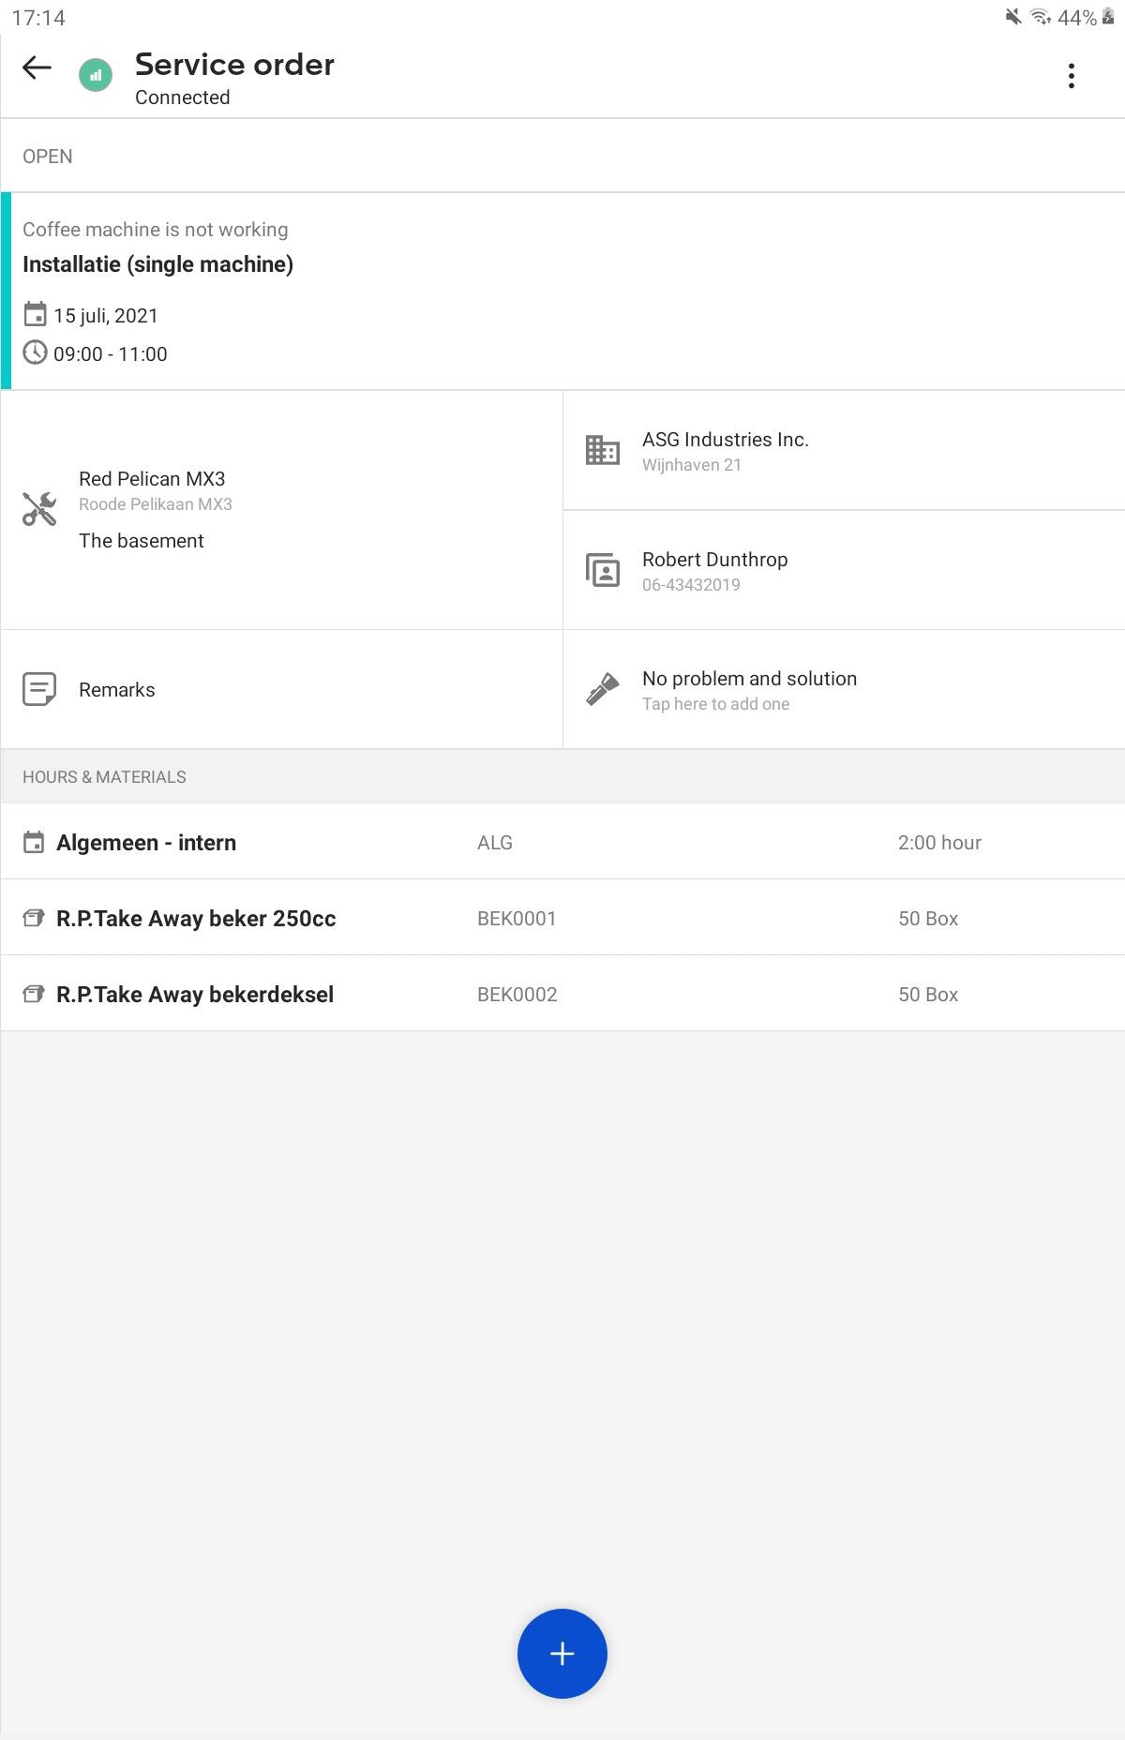
Task: Tap the calendar icon beside 15 juli, 2021
Action: [x=35, y=315]
